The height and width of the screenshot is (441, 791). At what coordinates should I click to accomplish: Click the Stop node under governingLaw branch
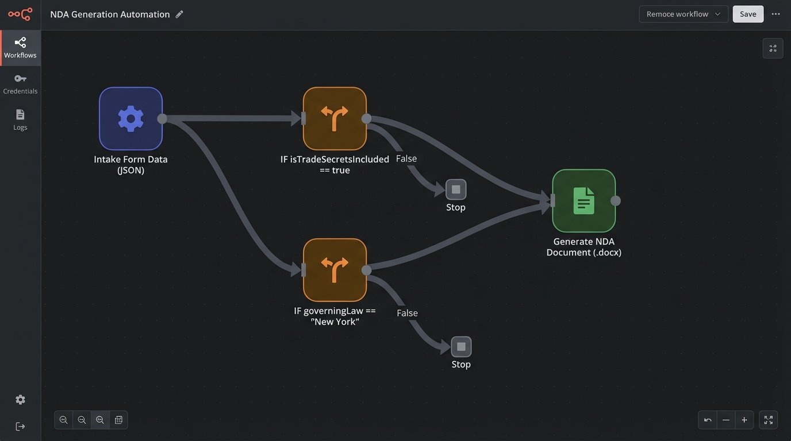coord(461,347)
